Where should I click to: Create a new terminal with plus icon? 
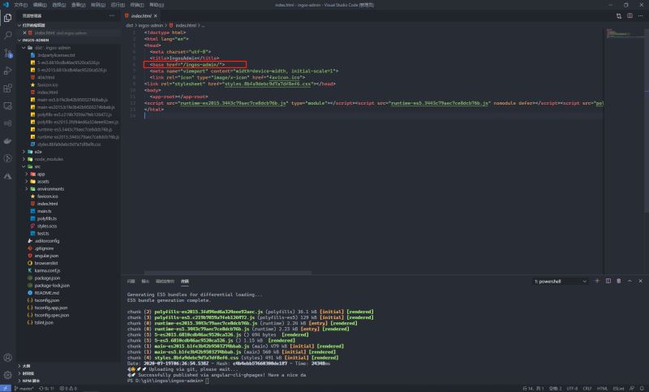597,281
